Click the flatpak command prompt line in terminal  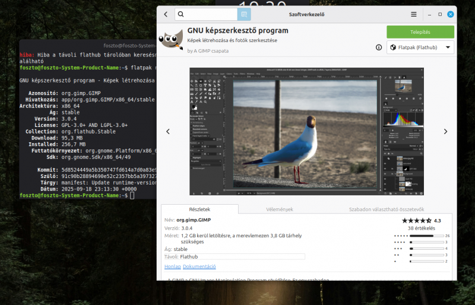point(88,68)
